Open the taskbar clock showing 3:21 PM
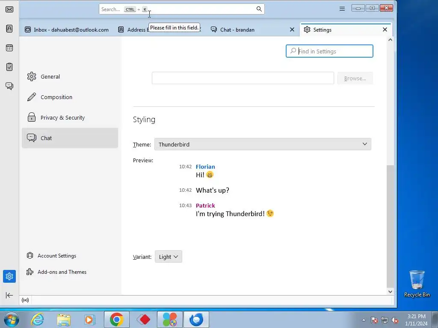 tap(416, 319)
